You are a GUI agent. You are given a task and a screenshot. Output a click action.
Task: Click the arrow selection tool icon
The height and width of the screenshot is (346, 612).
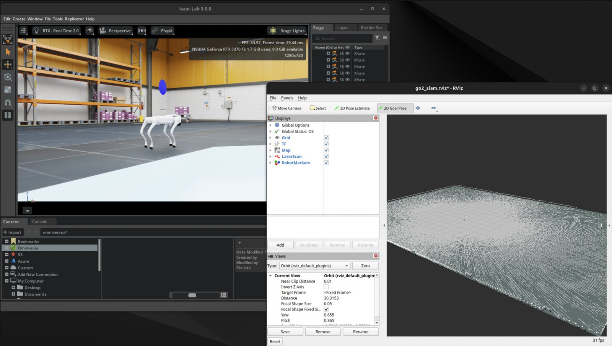(8, 52)
